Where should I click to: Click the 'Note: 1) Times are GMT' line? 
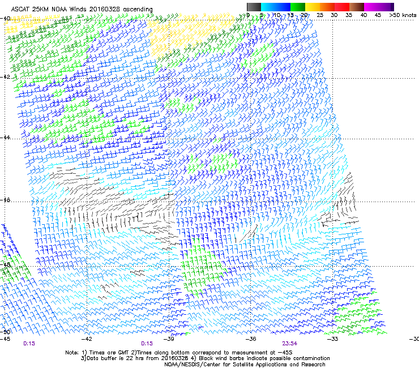click(x=179, y=353)
